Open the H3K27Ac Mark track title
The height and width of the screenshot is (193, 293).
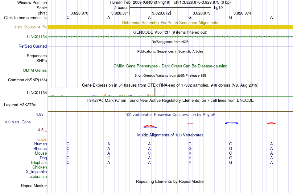[170, 101]
